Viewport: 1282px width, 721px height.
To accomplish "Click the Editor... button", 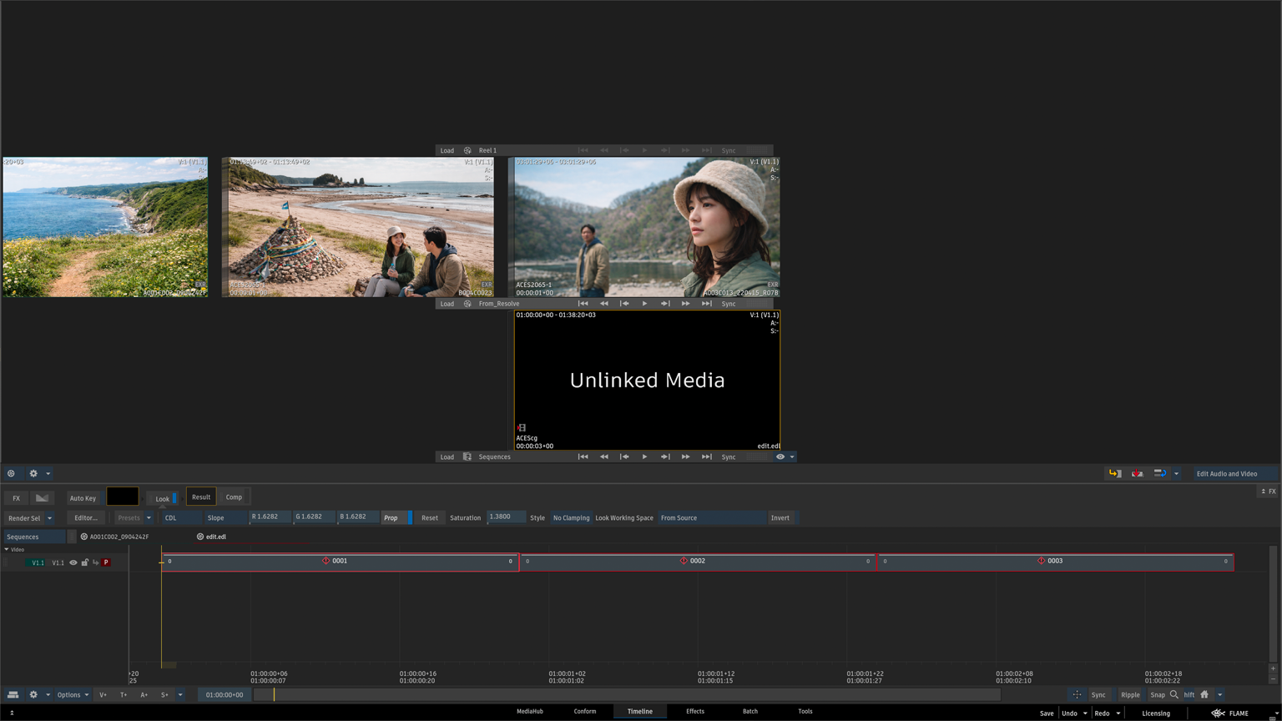I will coord(85,517).
